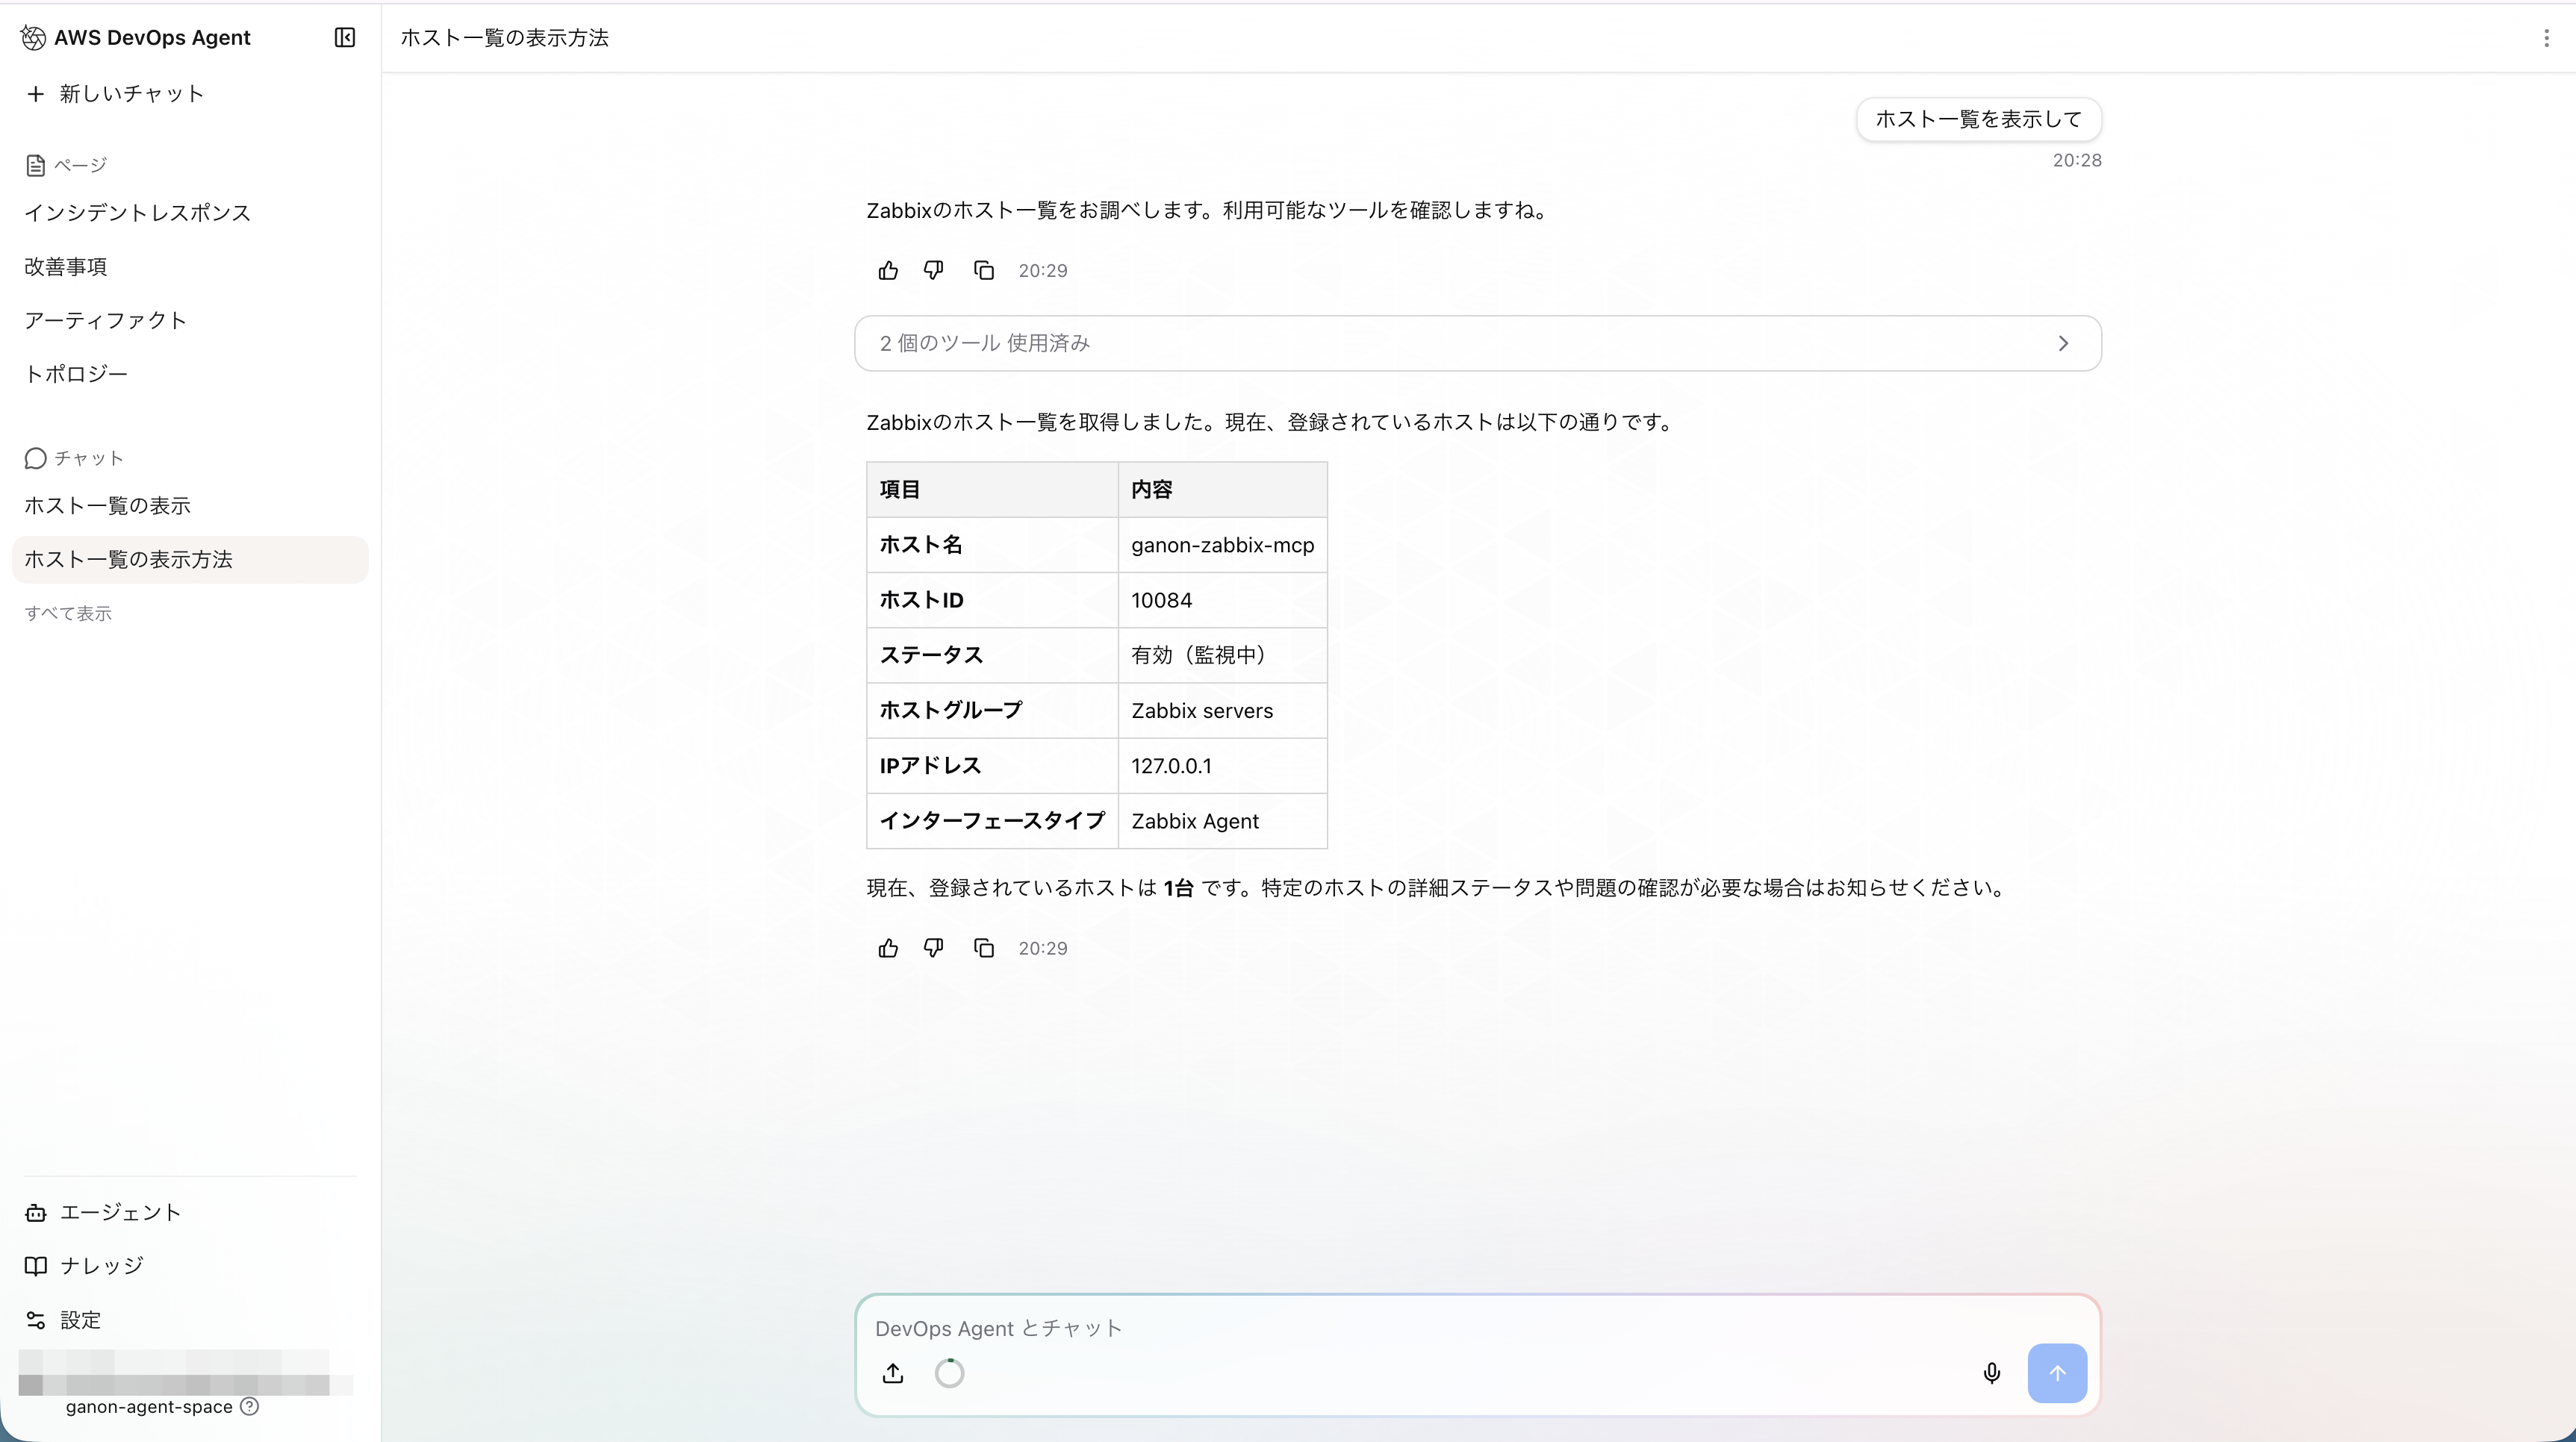Click the ganon-agent-space label

[149, 1407]
